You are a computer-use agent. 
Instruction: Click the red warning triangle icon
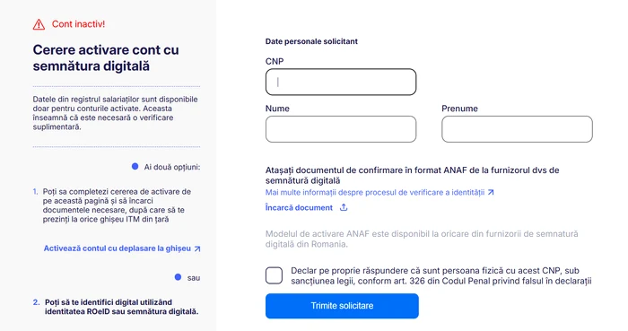(x=39, y=24)
